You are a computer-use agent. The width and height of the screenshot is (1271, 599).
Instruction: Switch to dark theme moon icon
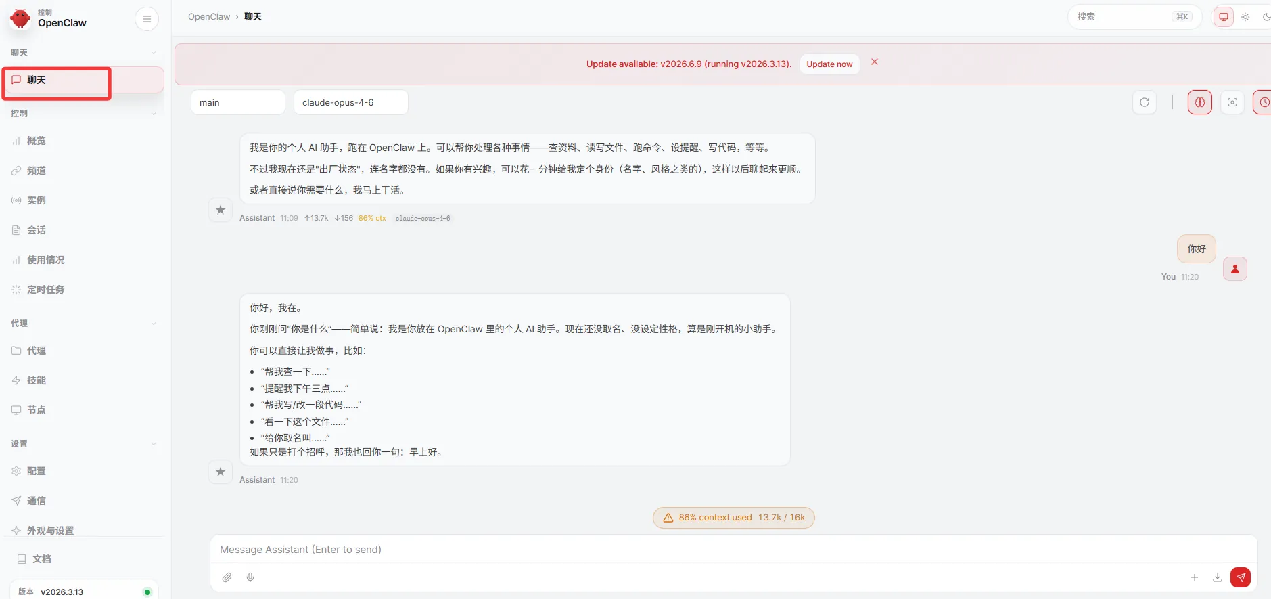(x=1266, y=17)
